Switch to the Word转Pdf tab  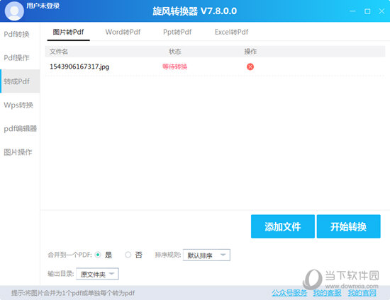click(x=123, y=32)
